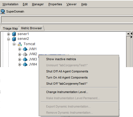This screenshot has width=133, height=117.
Task: Select the JVM4 agent icon
Action: coord(25,64)
